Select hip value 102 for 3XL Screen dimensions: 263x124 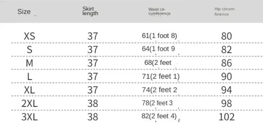pyautogui.click(x=227, y=117)
